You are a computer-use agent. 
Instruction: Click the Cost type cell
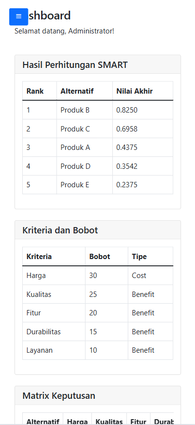[150, 276]
